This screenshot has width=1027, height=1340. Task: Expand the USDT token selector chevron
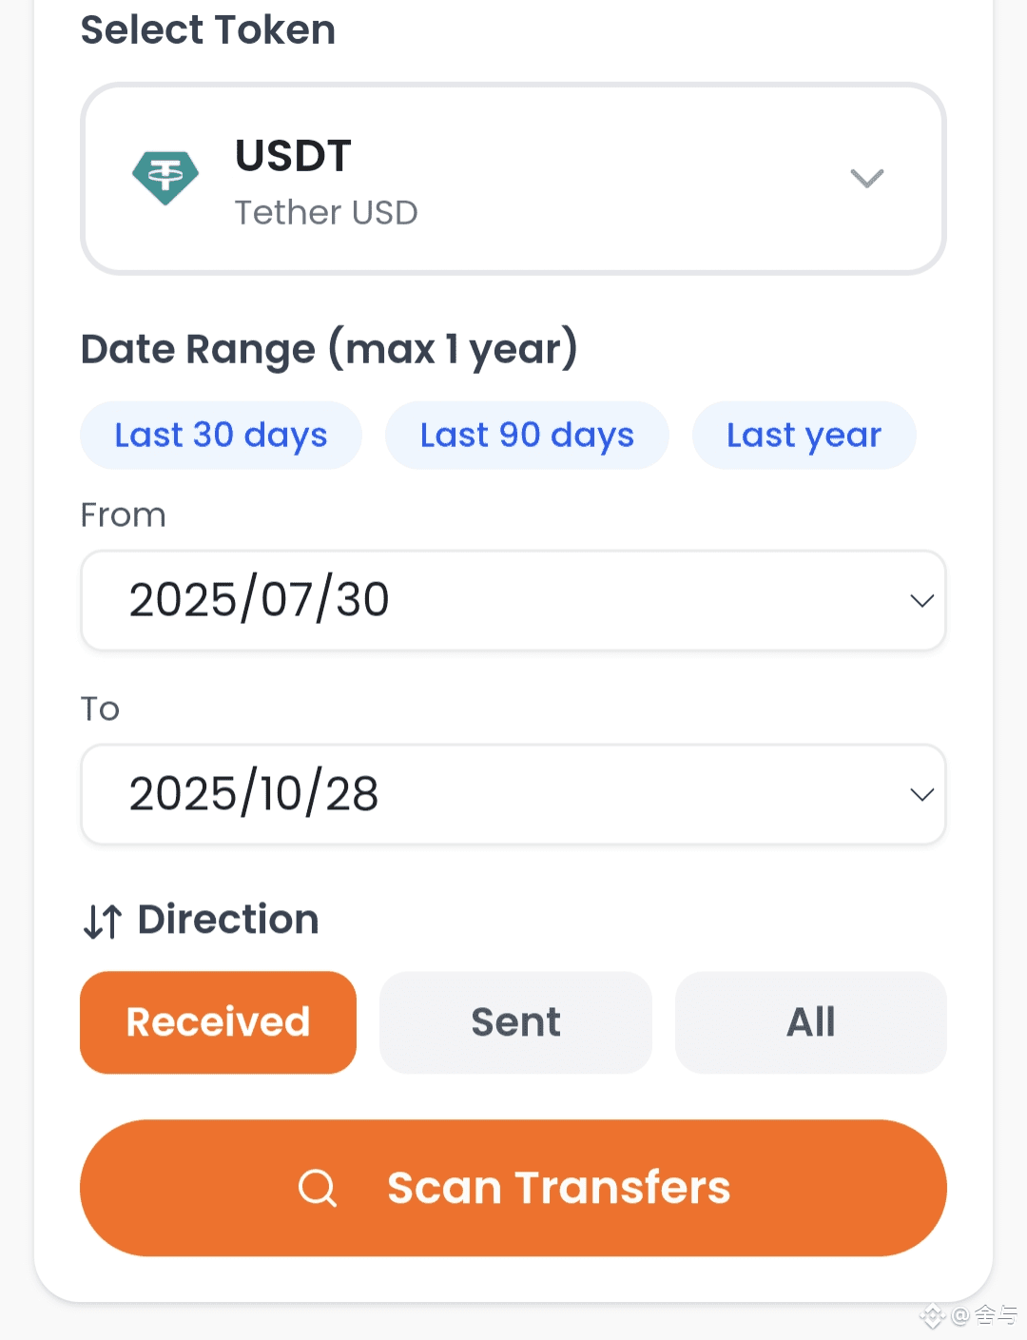(866, 178)
